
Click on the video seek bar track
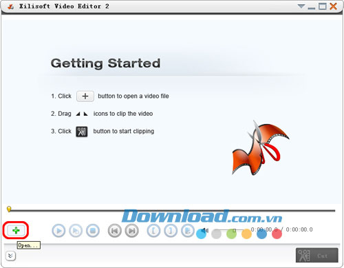[x=172, y=210]
